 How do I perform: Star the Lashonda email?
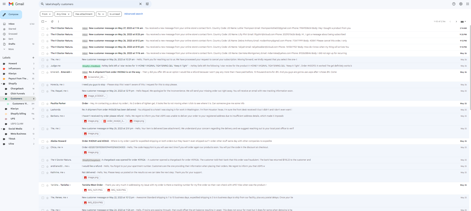coord(47,110)
